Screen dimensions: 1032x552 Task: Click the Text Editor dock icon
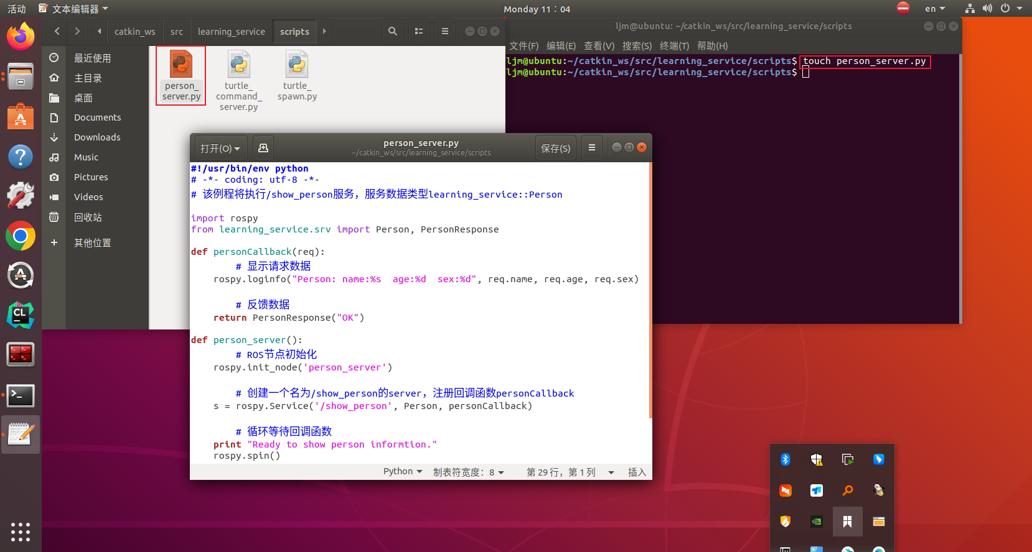pos(21,435)
